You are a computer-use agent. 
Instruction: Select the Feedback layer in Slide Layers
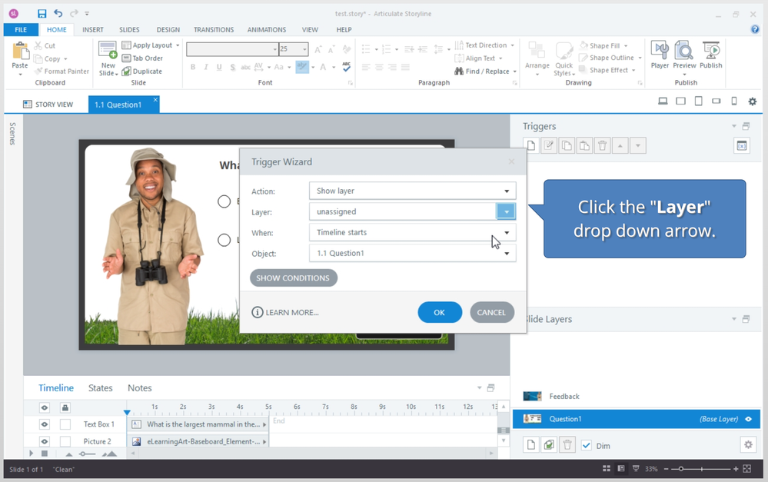coord(564,397)
